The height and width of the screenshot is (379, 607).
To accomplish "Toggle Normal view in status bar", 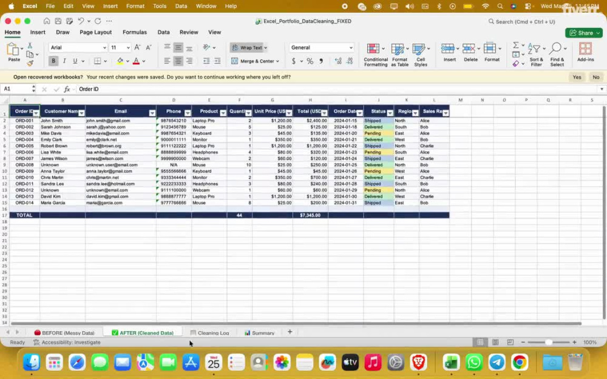I will pos(480,342).
